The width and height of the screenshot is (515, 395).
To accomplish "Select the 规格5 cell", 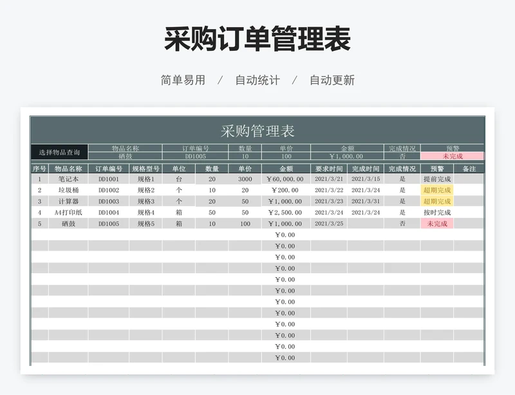I will pos(146,224).
